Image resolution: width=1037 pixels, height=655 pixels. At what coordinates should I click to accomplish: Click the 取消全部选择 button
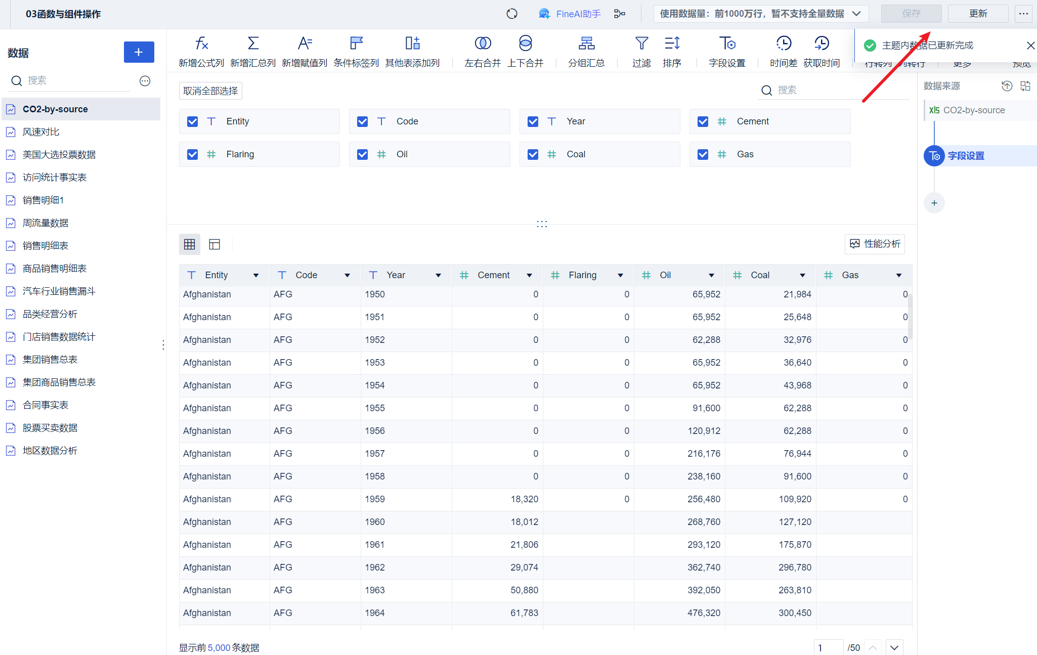(x=210, y=91)
